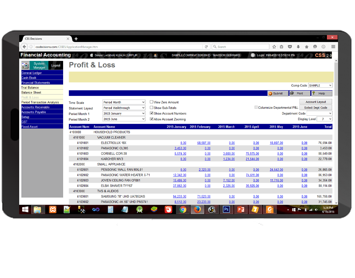
Task: Click the chat smiley icon in toolbar
Action: [x=315, y=47]
